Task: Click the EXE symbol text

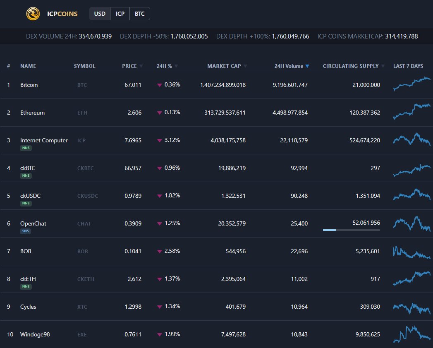Action: point(82,334)
